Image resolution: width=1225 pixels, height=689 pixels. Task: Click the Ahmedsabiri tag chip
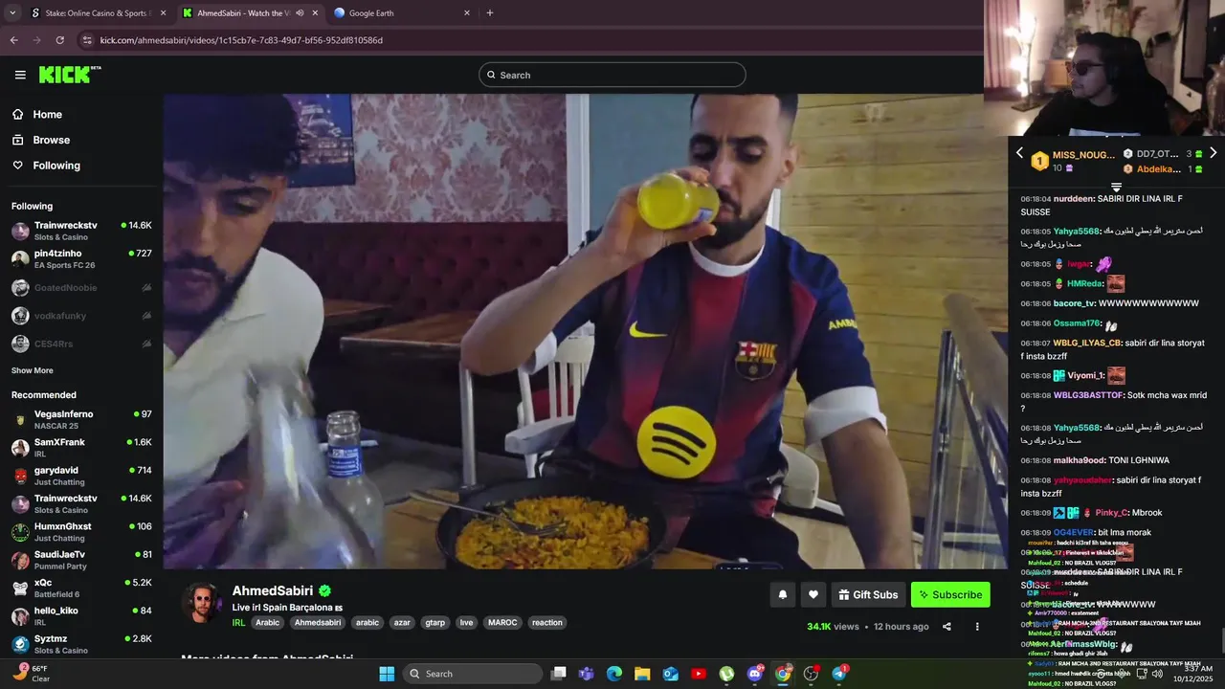tap(318, 622)
